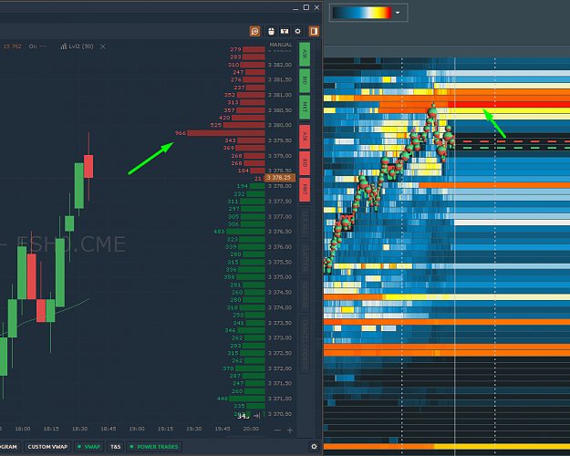The width and height of the screenshot is (570, 456).
Task: Click the red MKT sell button
Action: (305, 190)
